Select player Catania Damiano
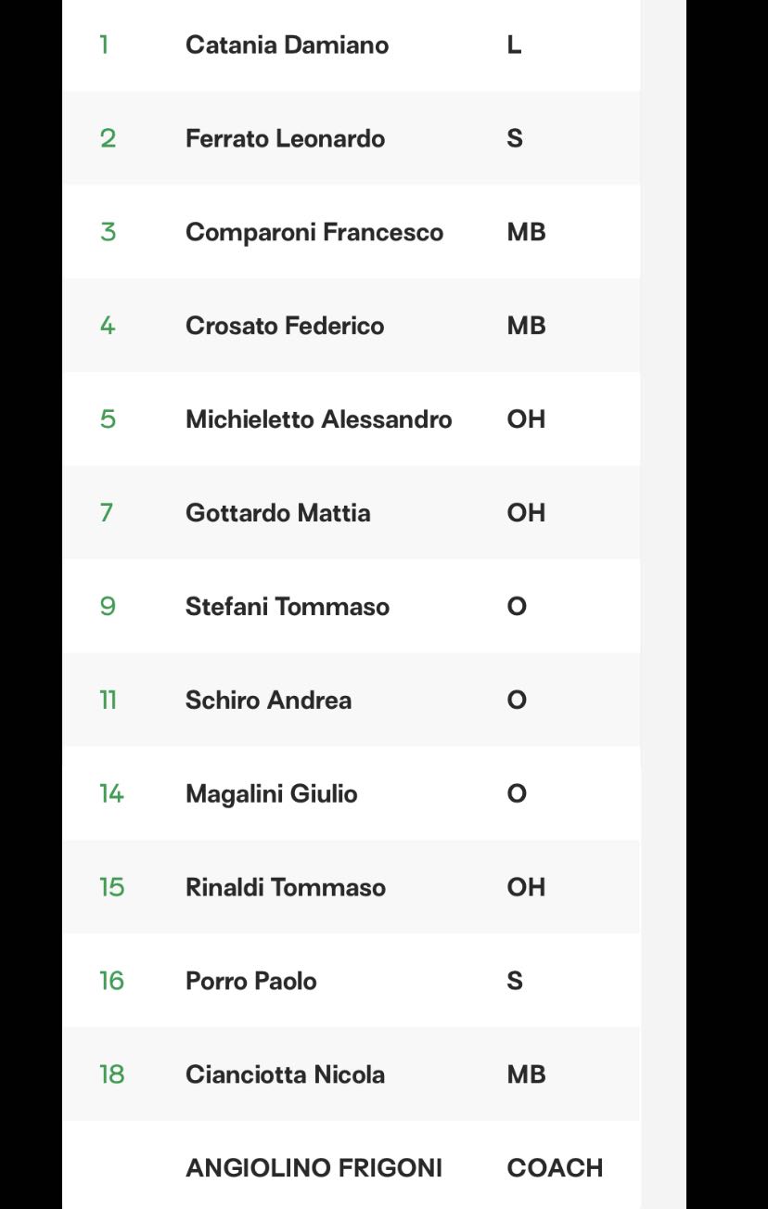Screen dimensions: 768x1209 287,45
